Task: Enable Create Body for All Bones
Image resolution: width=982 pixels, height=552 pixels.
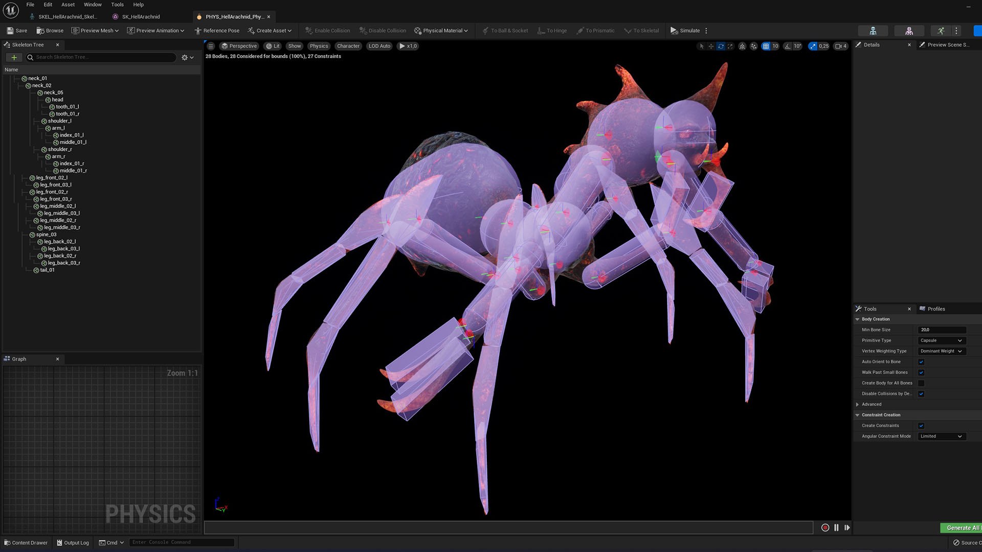Action: tap(921, 383)
